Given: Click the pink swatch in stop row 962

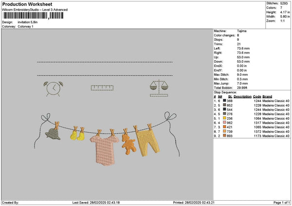Looking at the screenshot, I should 224,122.
